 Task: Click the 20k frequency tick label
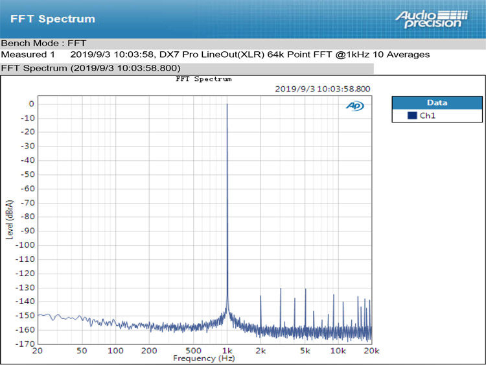372,351
